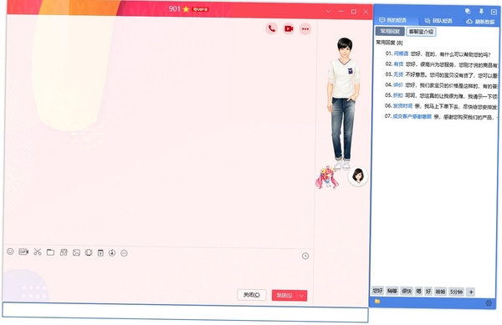Viewport: 502px width, 325px height.
Task: Click the toolbar icon between the folder and picture icons
Action: click(64, 252)
